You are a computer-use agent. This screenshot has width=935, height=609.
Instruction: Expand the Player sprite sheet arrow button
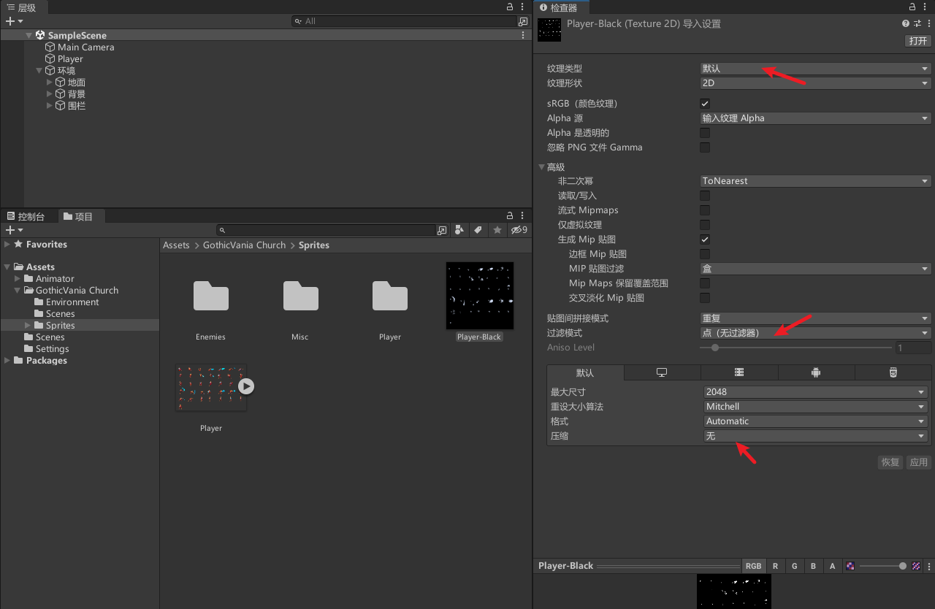pyautogui.click(x=246, y=386)
